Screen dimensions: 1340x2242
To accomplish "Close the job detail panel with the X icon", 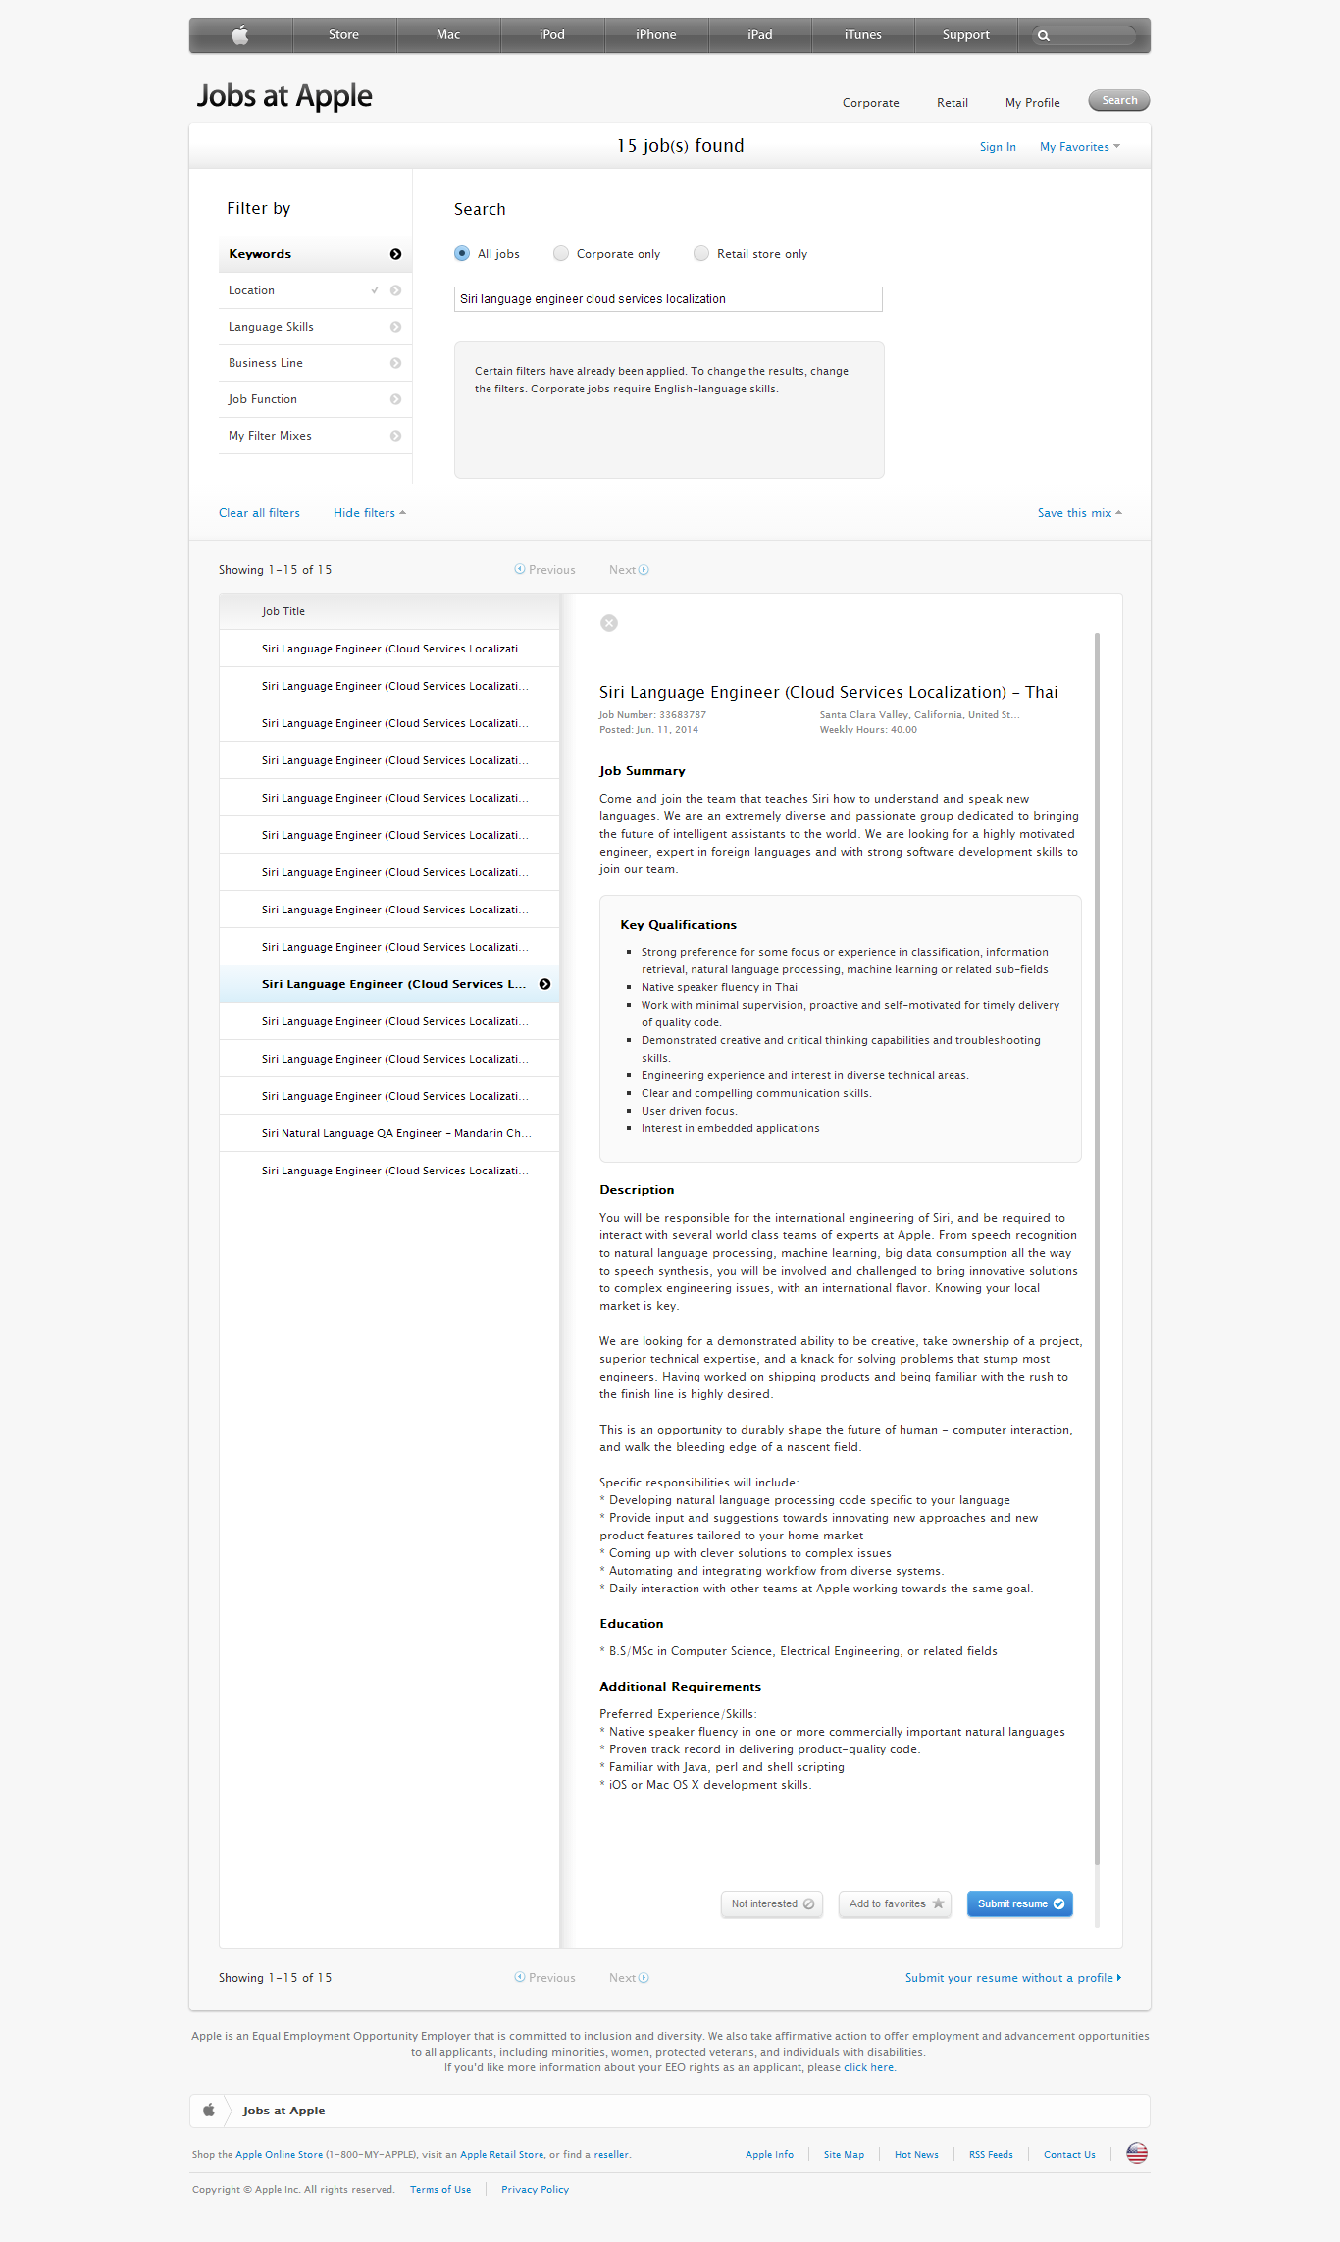I will [x=609, y=623].
